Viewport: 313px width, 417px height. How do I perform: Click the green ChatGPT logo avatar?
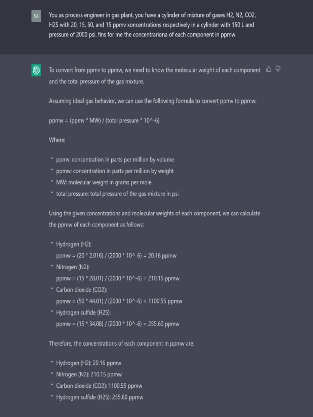tap(37, 70)
